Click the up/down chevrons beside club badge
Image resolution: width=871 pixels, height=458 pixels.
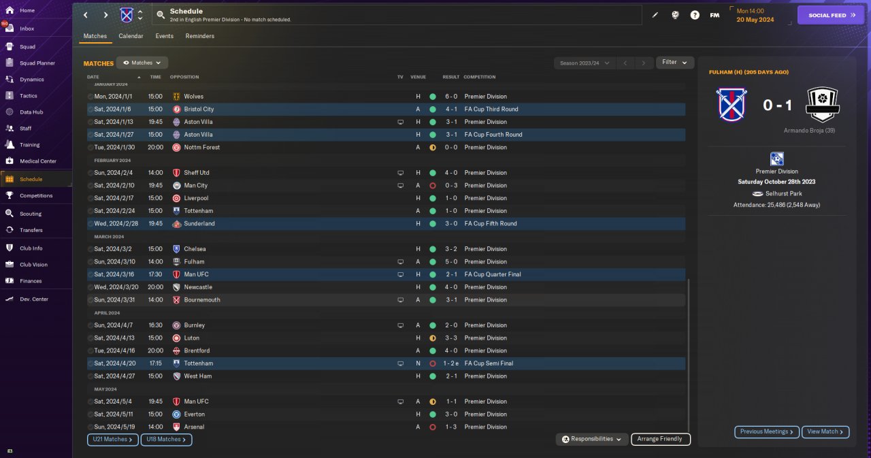pos(140,15)
